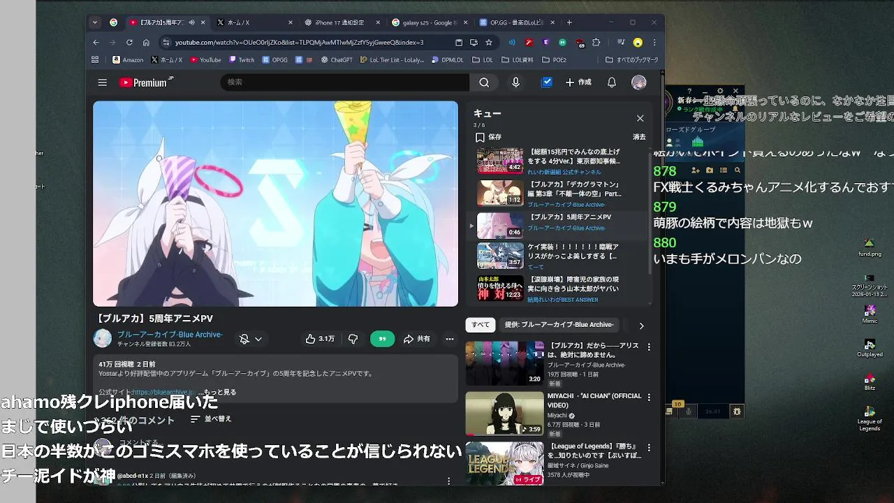Open MIYACHI "AI CHAN" video title
Viewport: 894px width, 503px height.
[x=594, y=400]
